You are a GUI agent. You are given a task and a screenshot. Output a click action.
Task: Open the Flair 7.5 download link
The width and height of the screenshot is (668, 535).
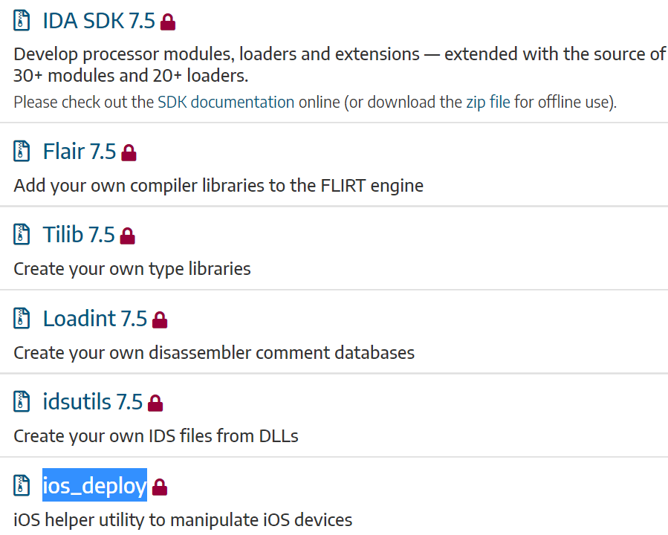[x=80, y=152]
